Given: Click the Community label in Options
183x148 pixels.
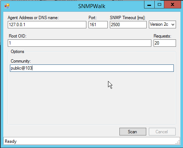Looking at the screenshot, I should pyautogui.click(x=21, y=61).
